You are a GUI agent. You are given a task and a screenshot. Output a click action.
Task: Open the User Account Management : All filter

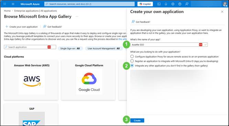click(x=103, y=48)
